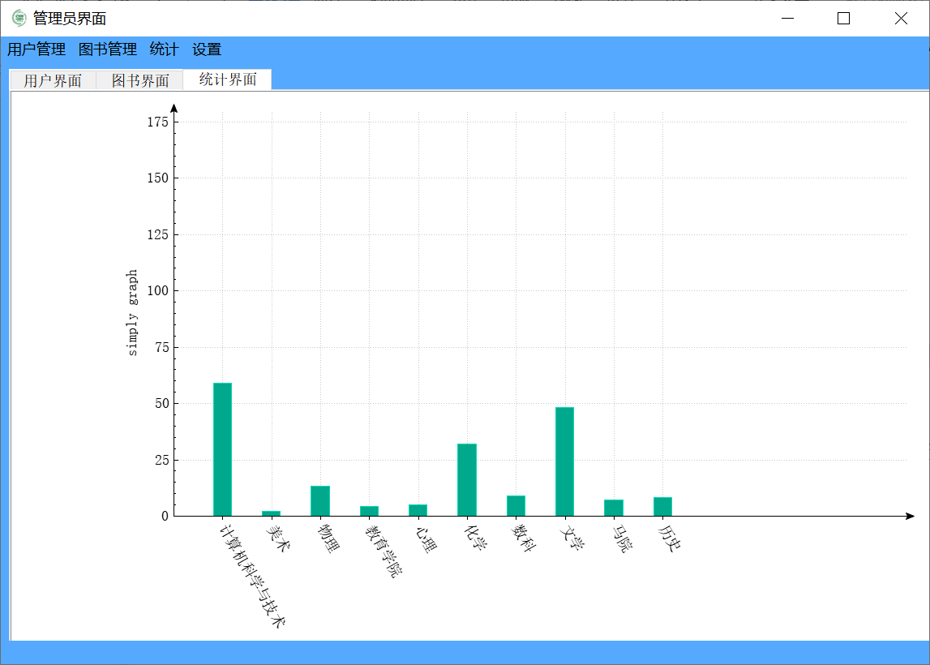Open the 统计 menu
The height and width of the screenshot is (665, 930).
pos(164,49)
